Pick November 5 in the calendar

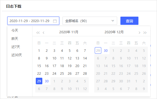(x=70, y=51)
